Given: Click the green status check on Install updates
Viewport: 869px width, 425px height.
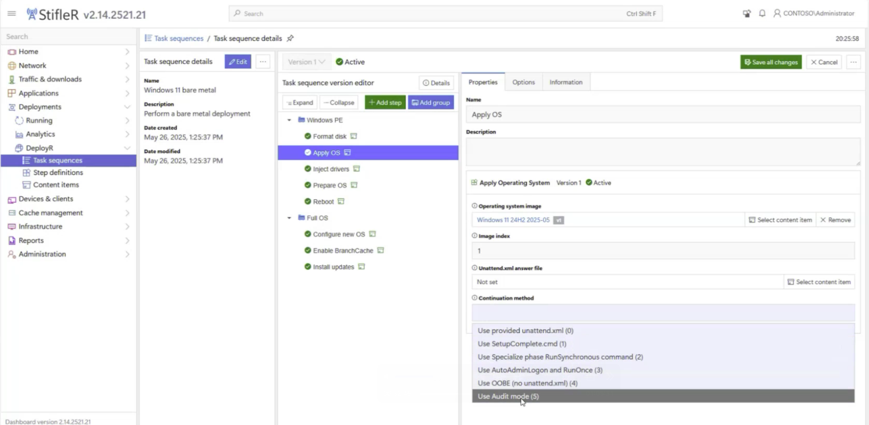Looking at the screenshot, I should 308,266.
